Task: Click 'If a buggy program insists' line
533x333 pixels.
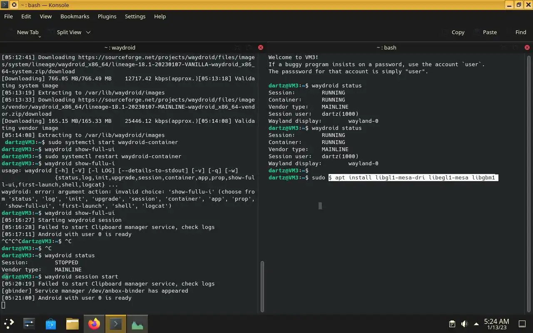Action: coord(376,65)
